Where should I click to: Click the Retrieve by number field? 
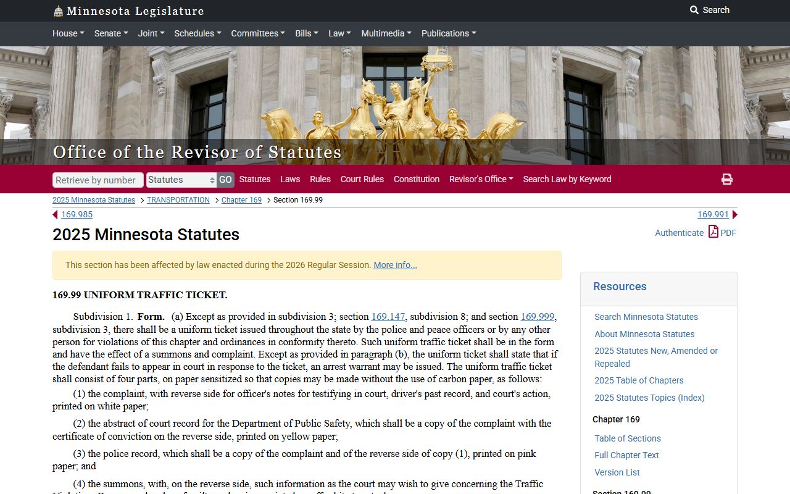pyautogui.click(x=98, y=180)
